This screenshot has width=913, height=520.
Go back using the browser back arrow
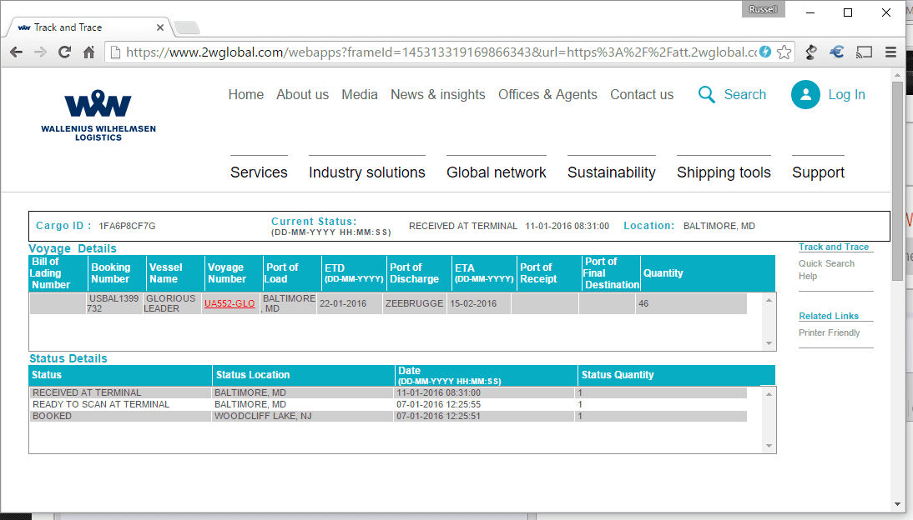point(17,52)
